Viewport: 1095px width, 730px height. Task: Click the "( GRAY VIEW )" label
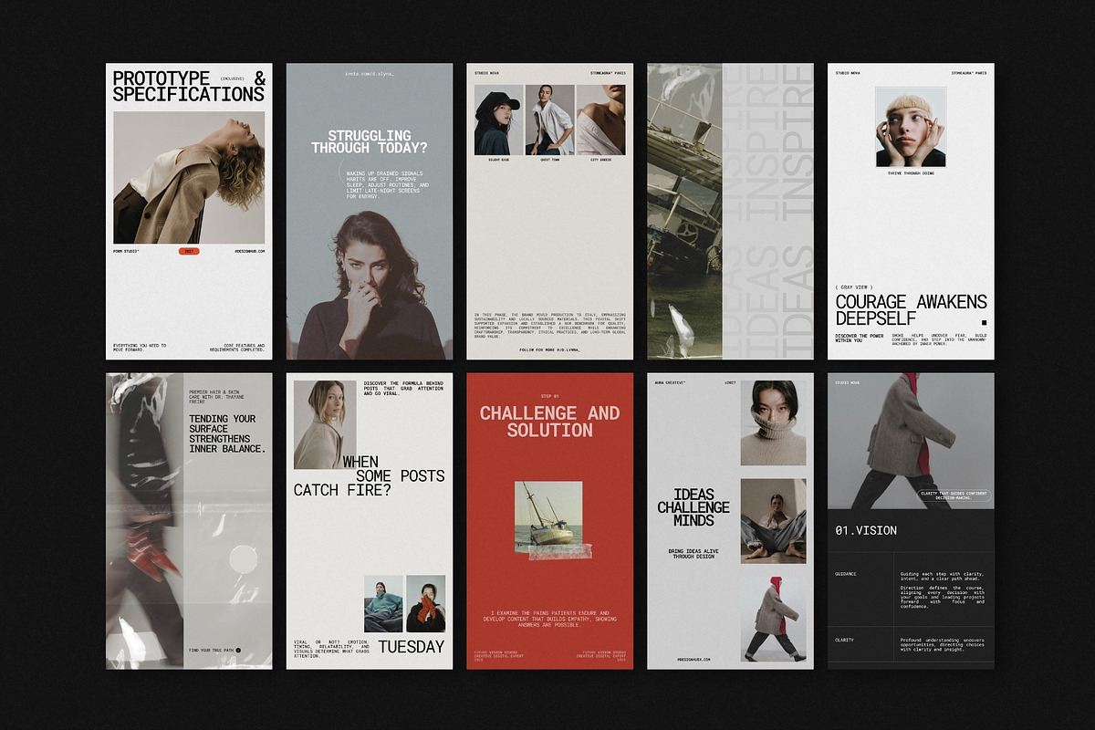(x=855, y=287)
